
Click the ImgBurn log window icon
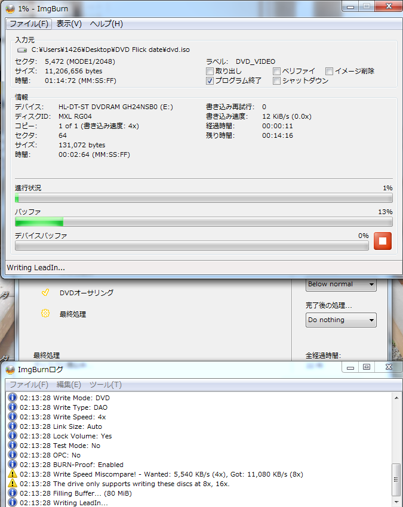coord(10,370)
